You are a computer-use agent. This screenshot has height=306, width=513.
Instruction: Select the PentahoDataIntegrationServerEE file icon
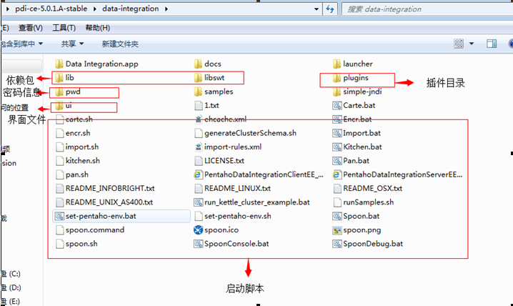[337, 174]
